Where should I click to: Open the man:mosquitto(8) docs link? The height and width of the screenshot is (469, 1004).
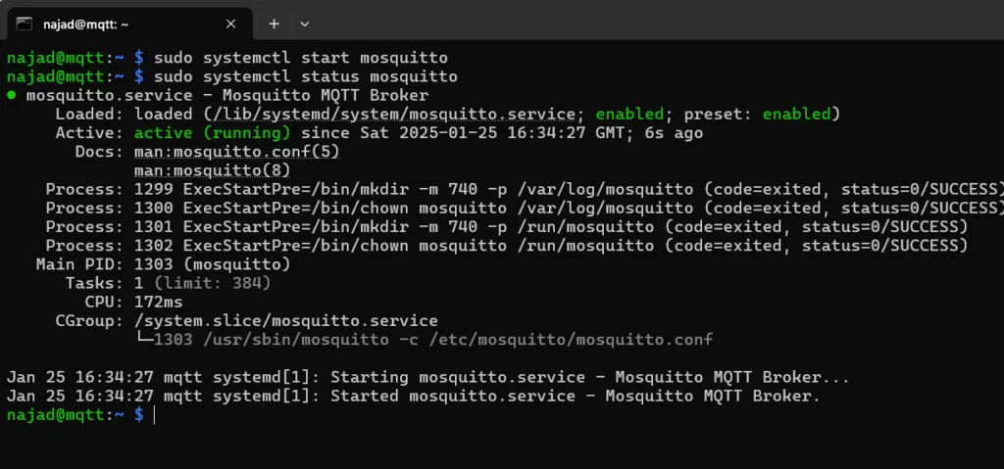click(x=213, y=170)
